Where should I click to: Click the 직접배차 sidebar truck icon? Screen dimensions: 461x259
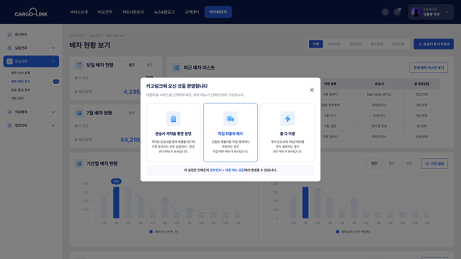click(x=9, y=112)
